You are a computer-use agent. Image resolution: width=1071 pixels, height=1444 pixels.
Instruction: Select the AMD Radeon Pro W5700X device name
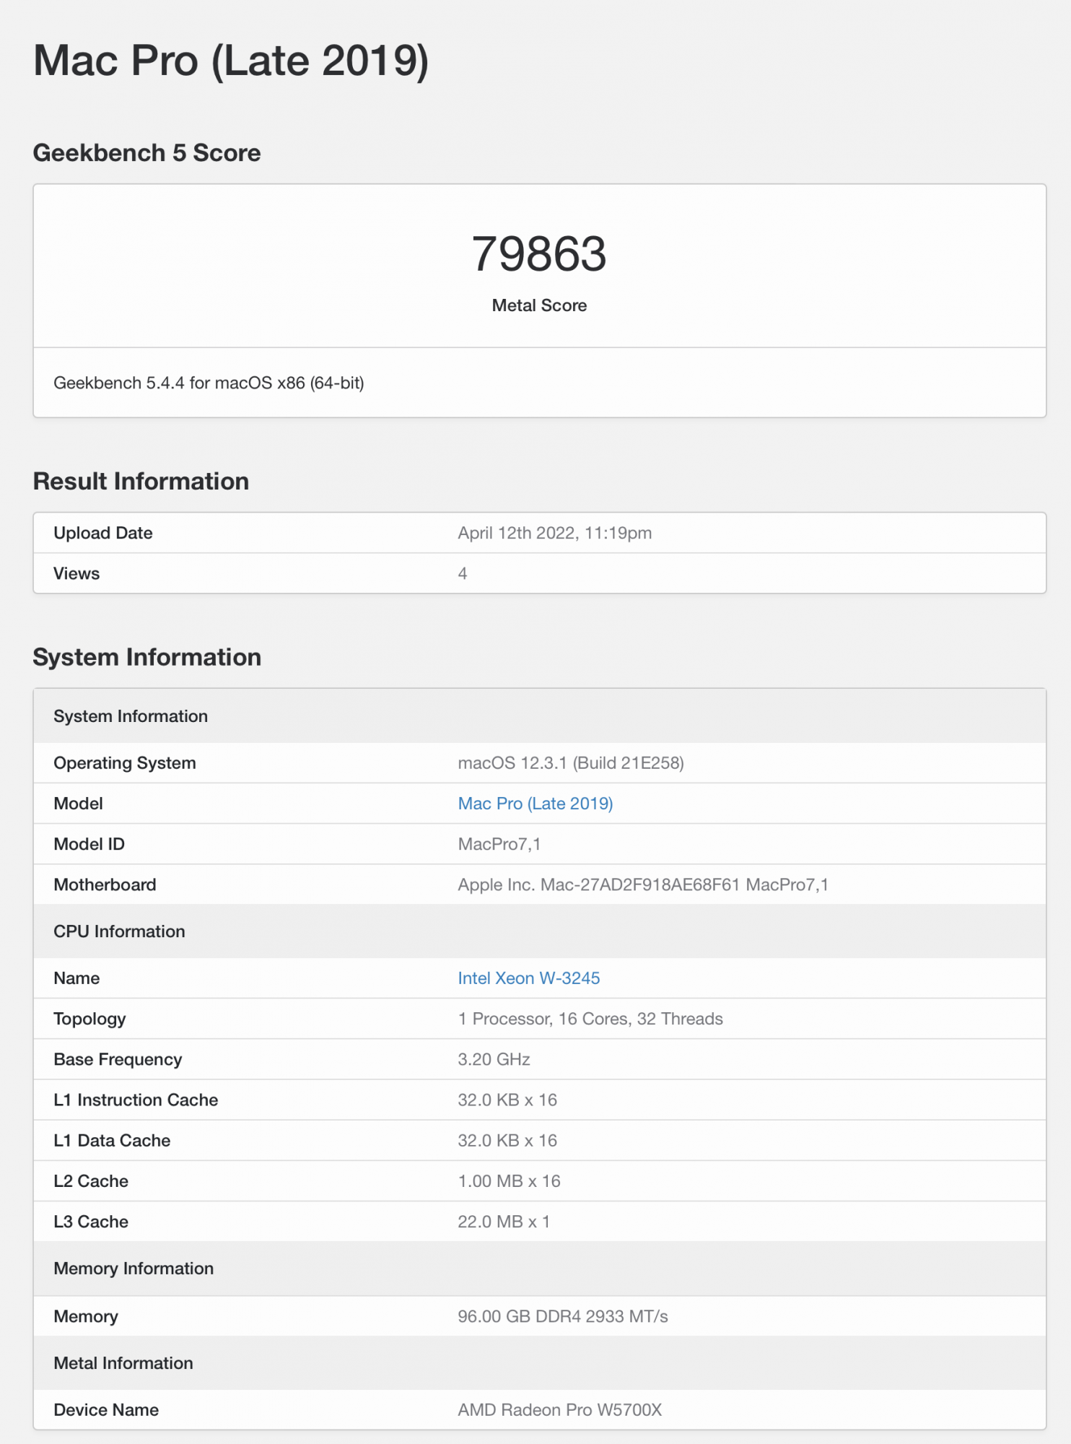pyautogui.click(x=559, y=1410)
